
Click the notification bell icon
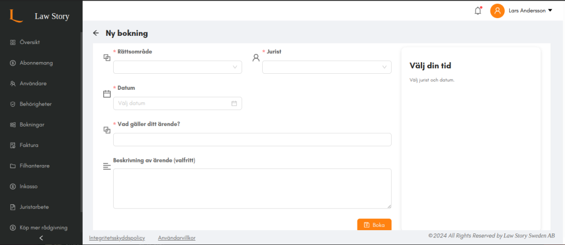click(478, 11)
